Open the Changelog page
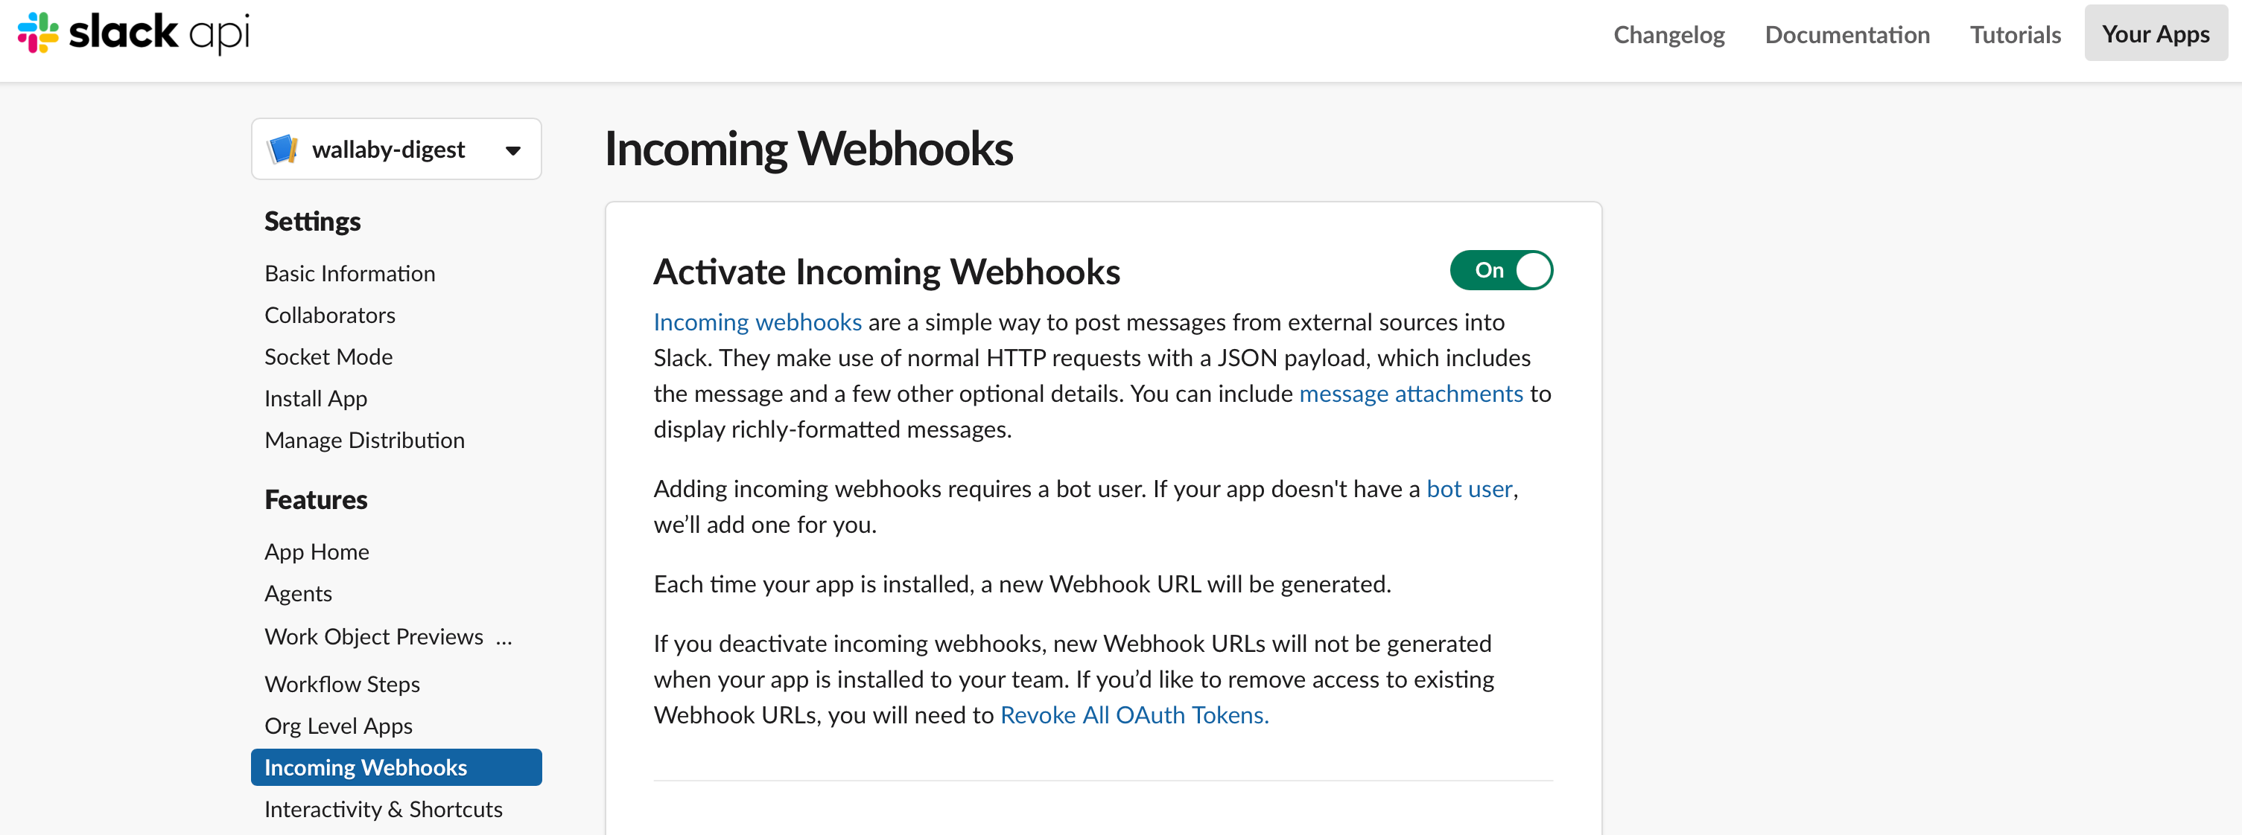Screen dimensions: 2242x835 1668,35
